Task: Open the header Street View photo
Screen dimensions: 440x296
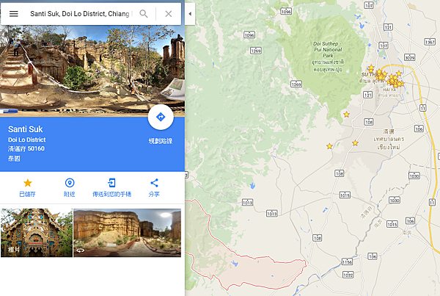Action: [92, 71]
